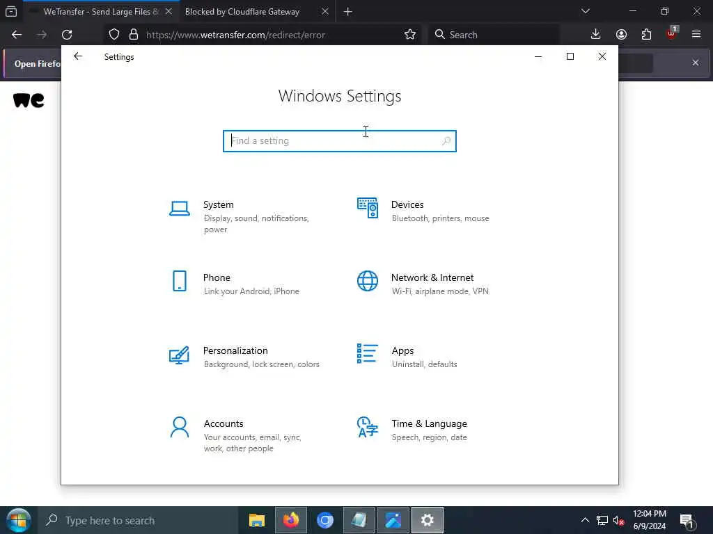Viewport: 713px width, 534px height.
Task: Click the Personalization heading
Action: tap(235, 350)
